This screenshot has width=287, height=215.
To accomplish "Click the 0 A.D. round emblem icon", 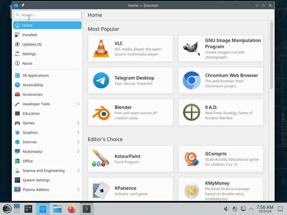I will click(192, 112).
